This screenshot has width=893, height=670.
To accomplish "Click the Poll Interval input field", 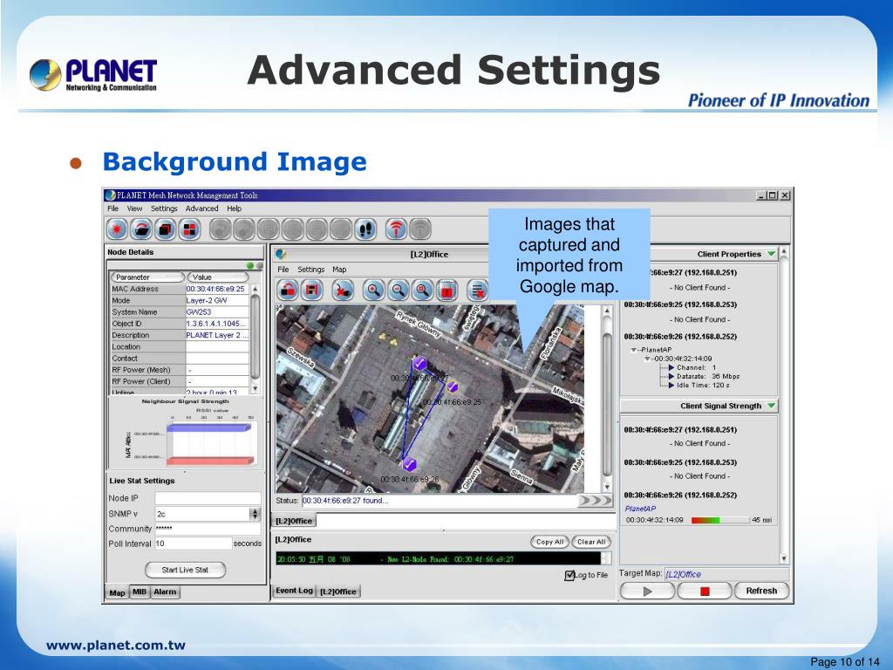I will click(194, 544).
